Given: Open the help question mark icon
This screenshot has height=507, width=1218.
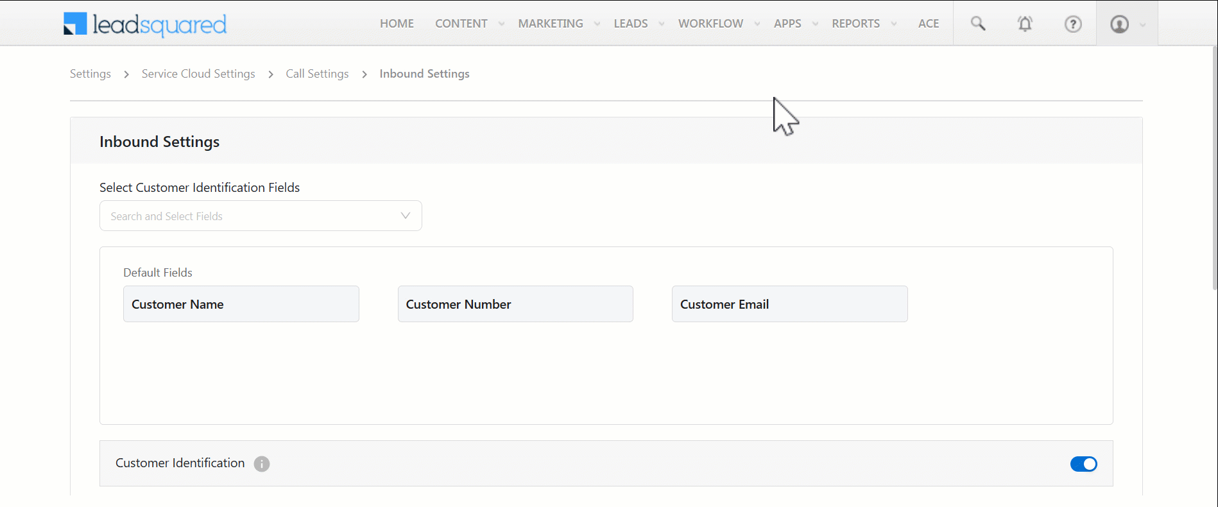Looking at the screenshot, I should pyautogui.click(x=1073, y=24).
